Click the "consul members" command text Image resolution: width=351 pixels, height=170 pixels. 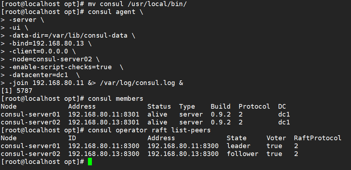[x=115, y=99]
